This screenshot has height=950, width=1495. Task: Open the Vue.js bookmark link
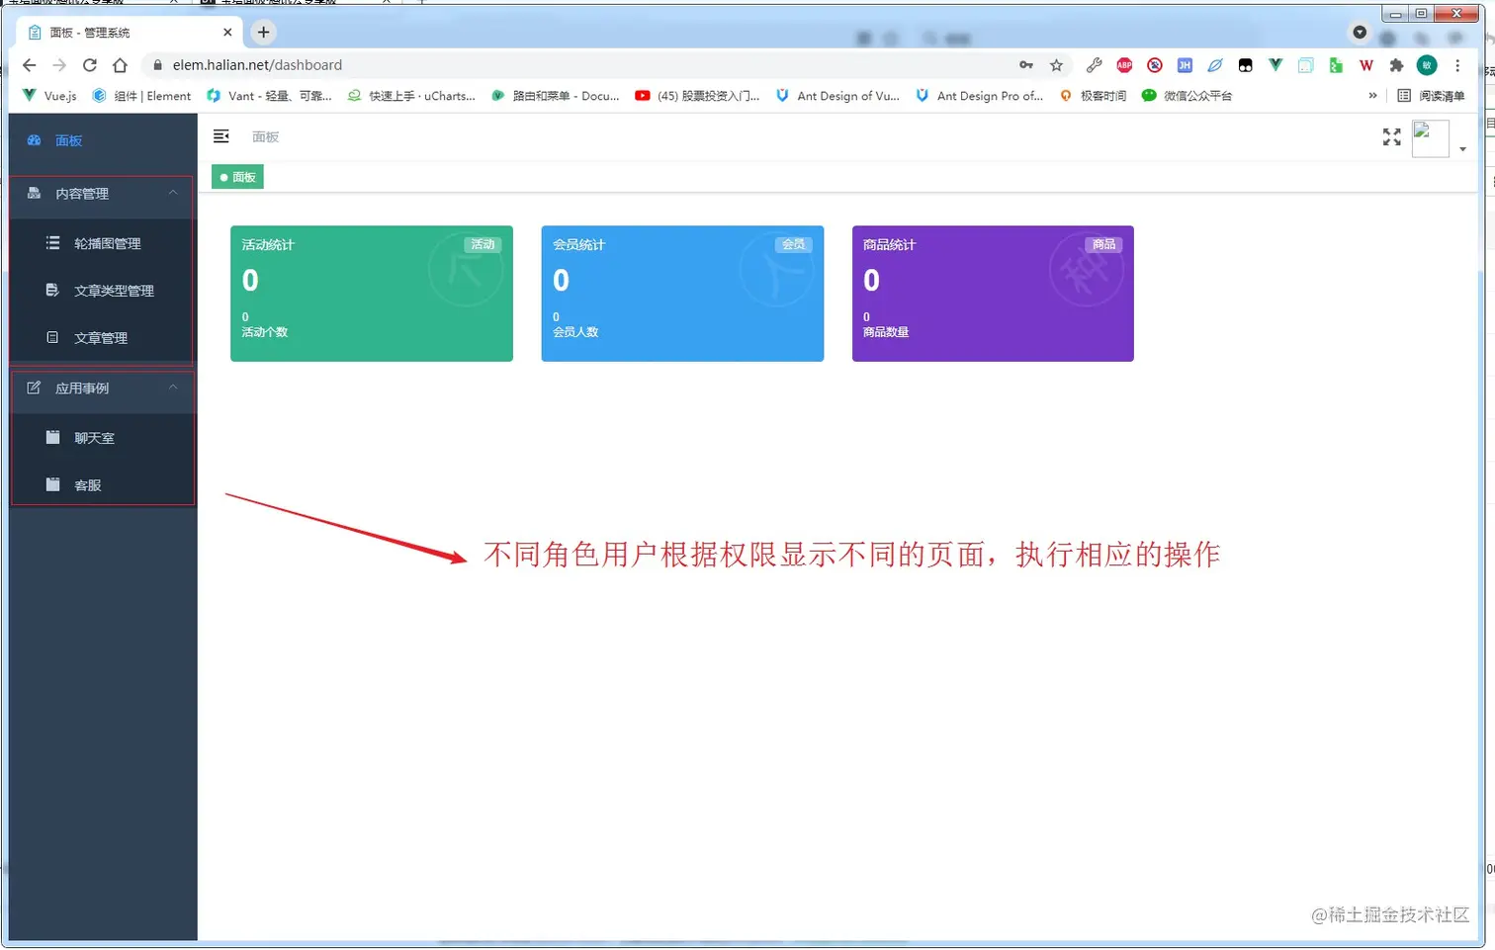tap(48, 96)
